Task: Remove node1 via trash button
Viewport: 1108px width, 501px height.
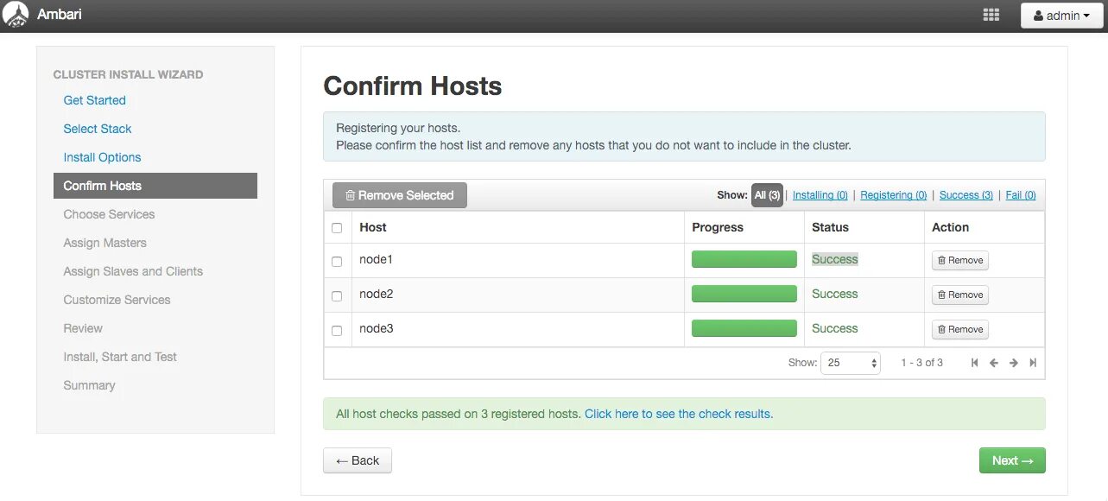Action: pyautogui.click(x=959, y=260)
